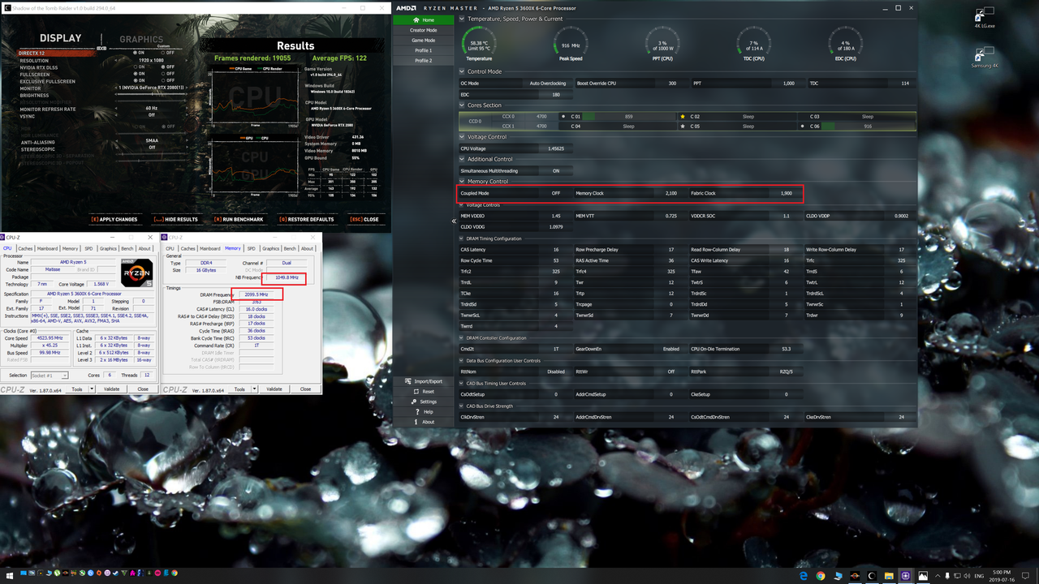Viewport: 1039px width, 584px height.
Task: Click the Memory Clock value 2,100
Action: (671, 193)
